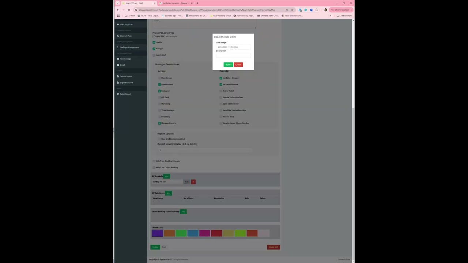
Task: Click the Text Message envelope icon
Action: pos(118,59)
